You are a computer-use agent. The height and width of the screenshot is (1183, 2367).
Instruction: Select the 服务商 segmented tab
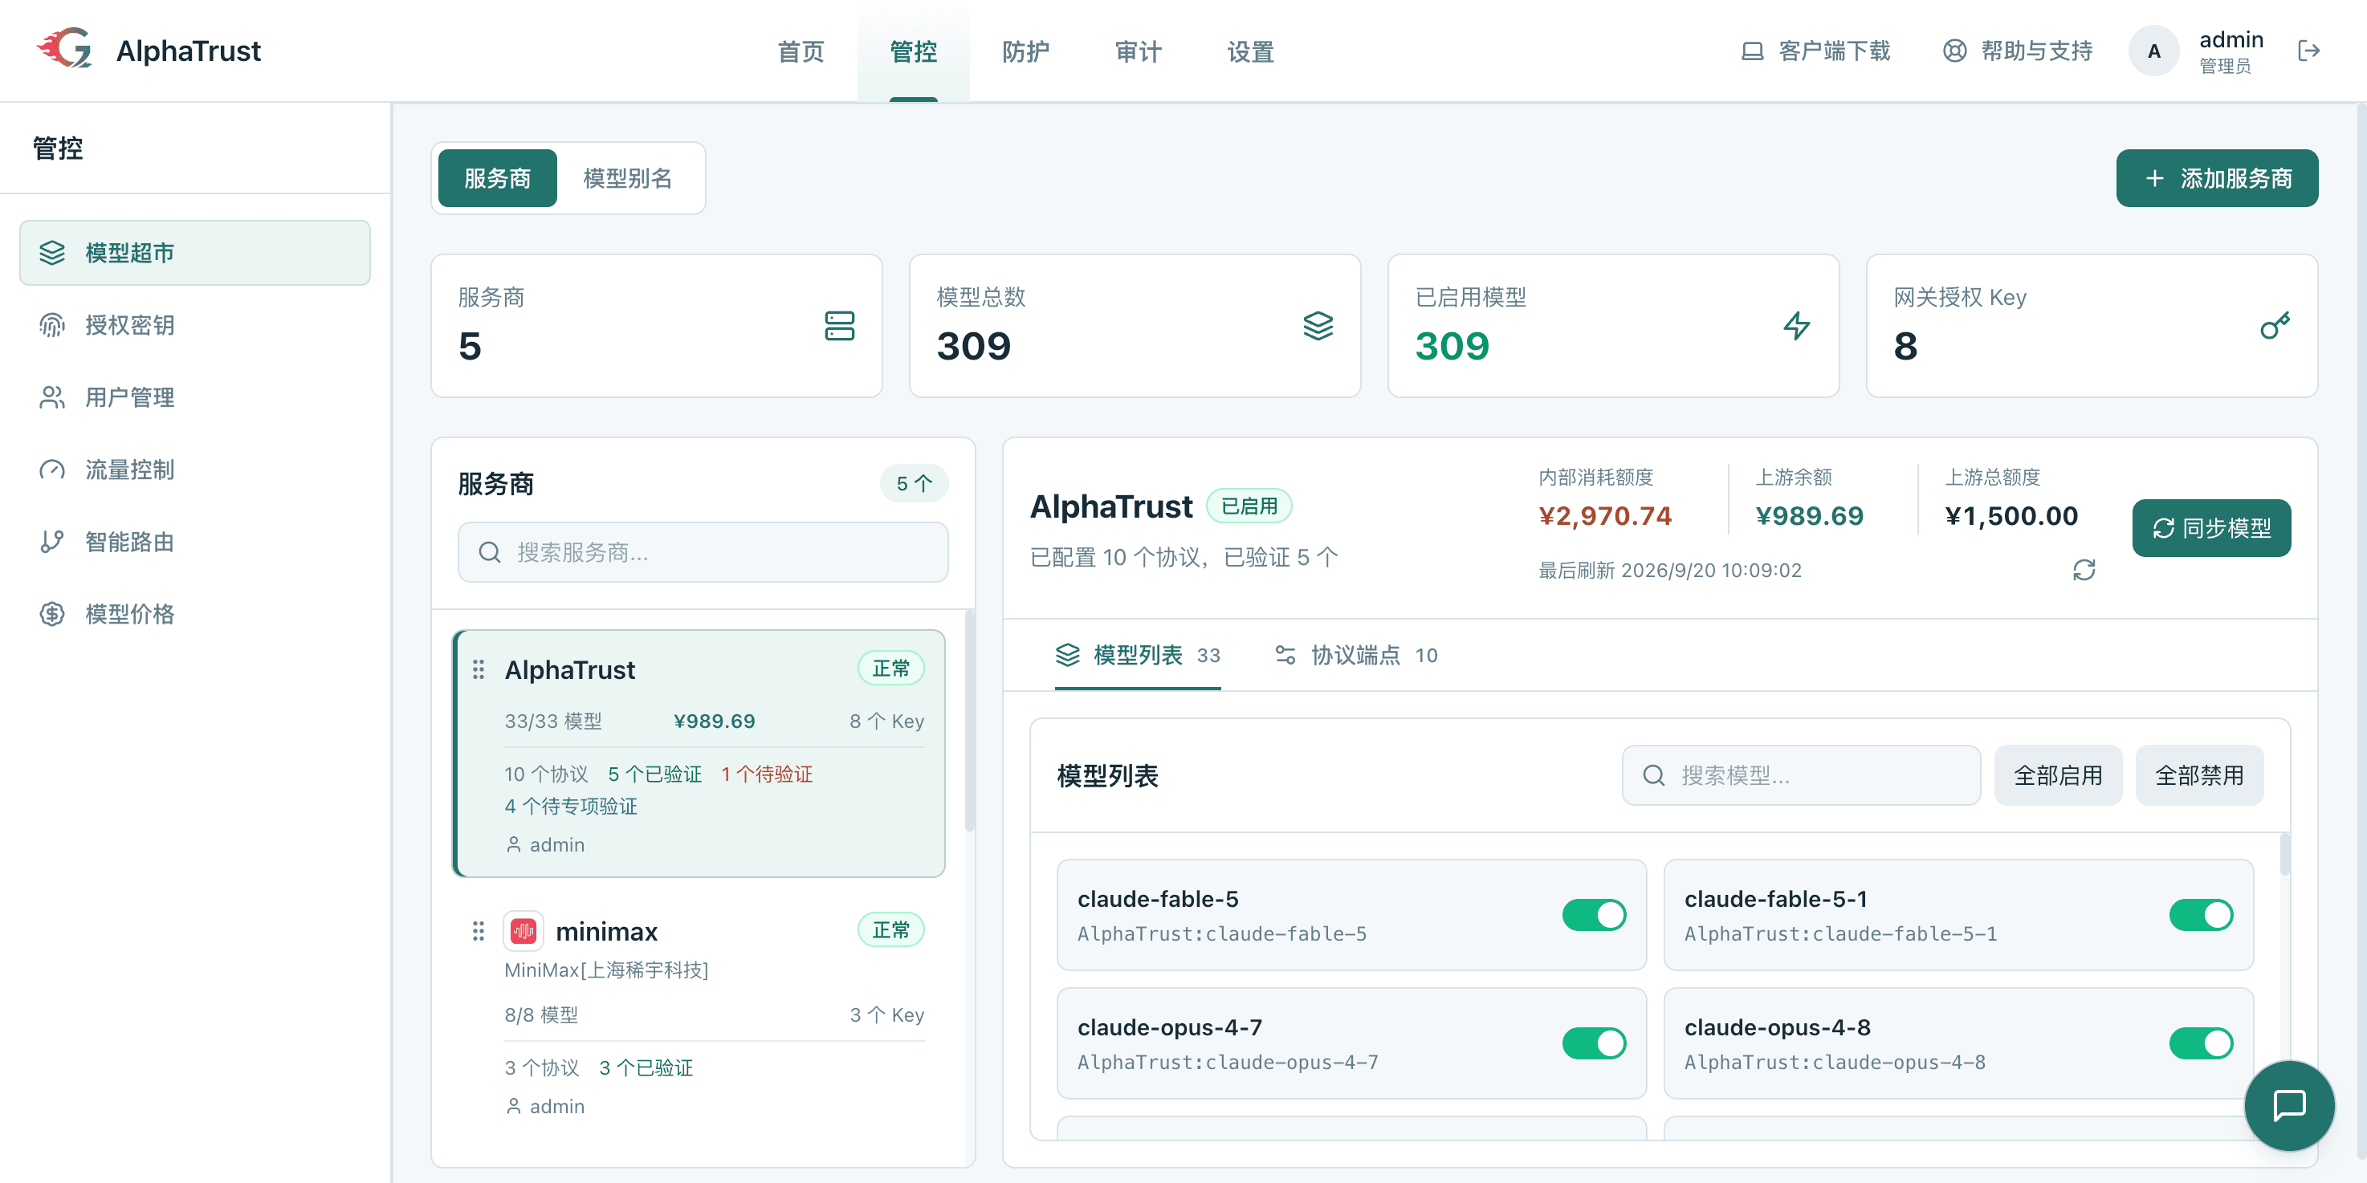(497, 178)
